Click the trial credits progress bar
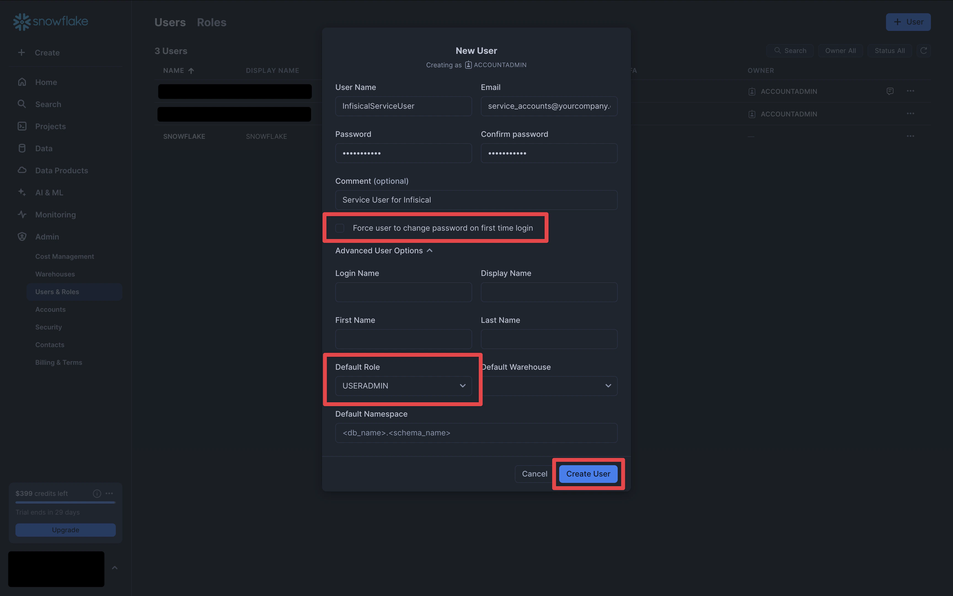The width and height of the screenshot is (953, 596). [65, 502]
